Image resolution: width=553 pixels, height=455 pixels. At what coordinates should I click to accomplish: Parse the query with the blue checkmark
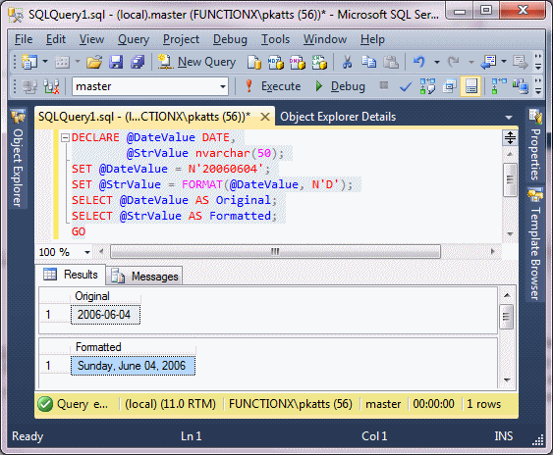click(x=406, y=86)
